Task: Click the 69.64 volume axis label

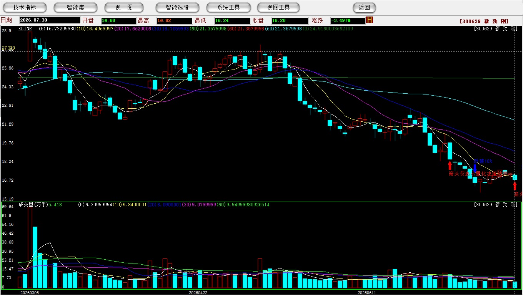Action: pos(8,207)
